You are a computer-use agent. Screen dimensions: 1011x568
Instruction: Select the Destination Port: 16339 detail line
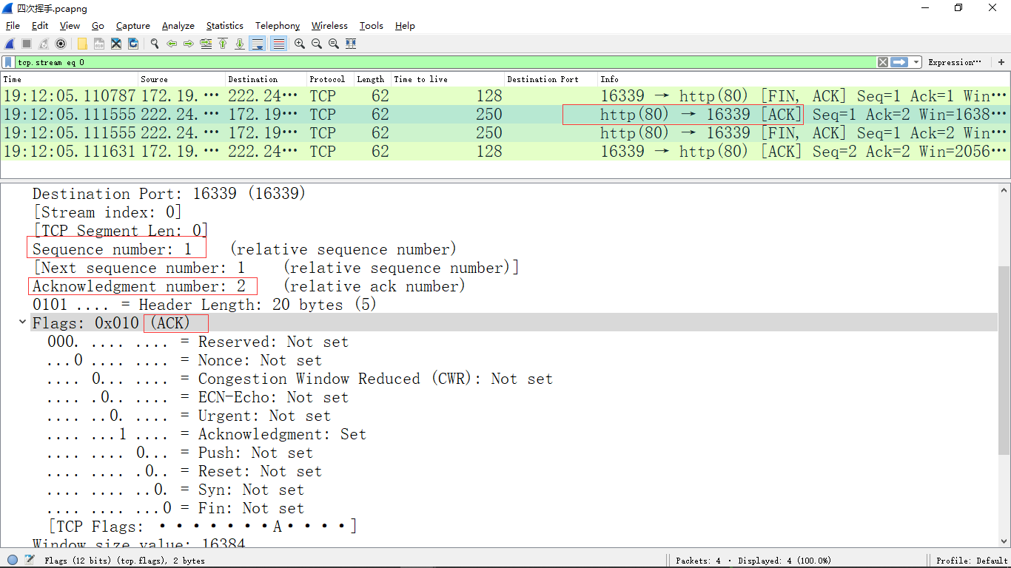[x=169, y=194]
